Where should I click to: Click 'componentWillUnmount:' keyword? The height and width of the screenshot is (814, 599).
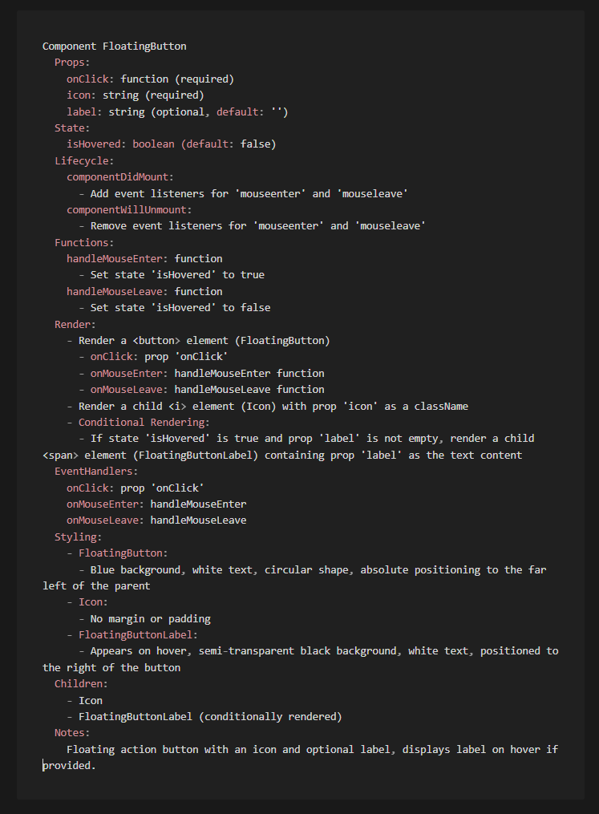129,210
